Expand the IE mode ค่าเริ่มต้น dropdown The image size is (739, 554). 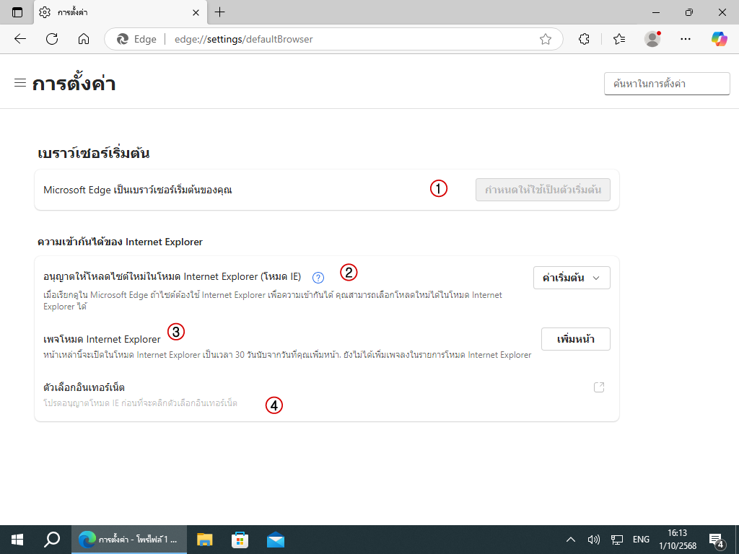pos(572,278)
